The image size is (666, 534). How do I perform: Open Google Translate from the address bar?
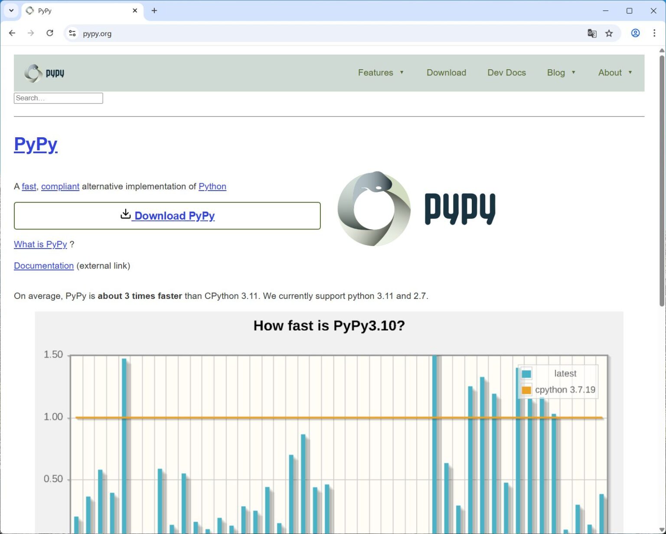(x=592, y=33)
